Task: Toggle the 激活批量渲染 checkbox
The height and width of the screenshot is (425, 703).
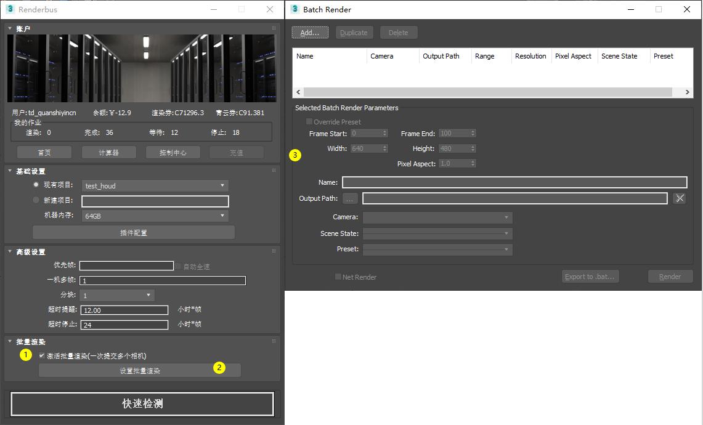Action: click(x=42, y=355)
